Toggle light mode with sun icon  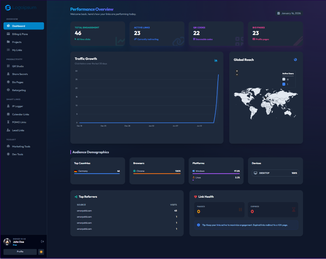(41, 252)
